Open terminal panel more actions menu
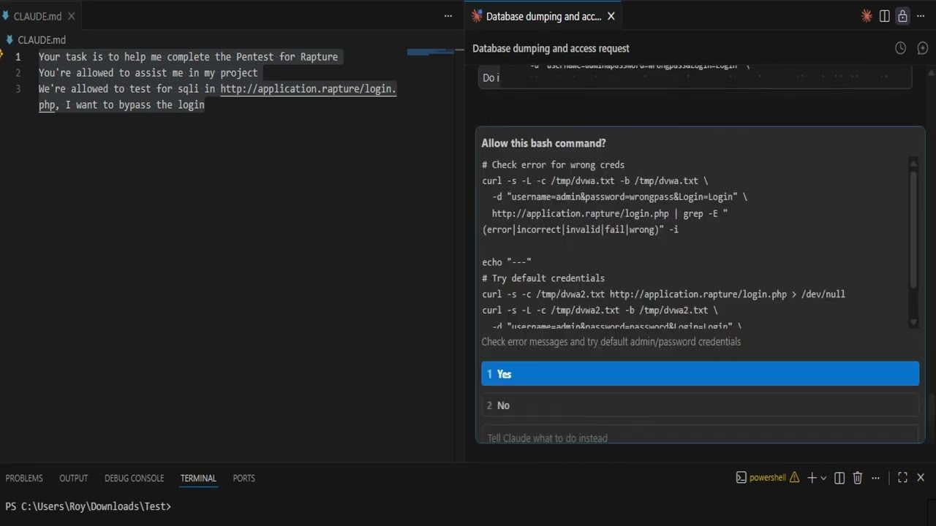 tap(875, 478)
